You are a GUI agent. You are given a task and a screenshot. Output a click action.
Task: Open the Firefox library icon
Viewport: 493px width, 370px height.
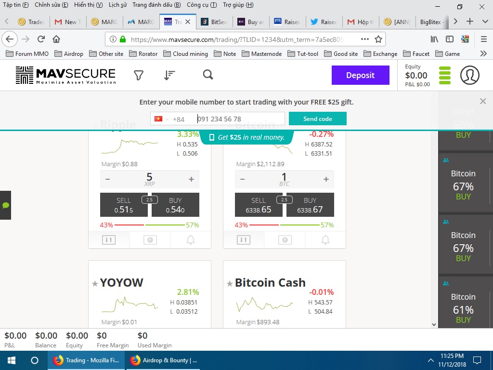point(434,39)
